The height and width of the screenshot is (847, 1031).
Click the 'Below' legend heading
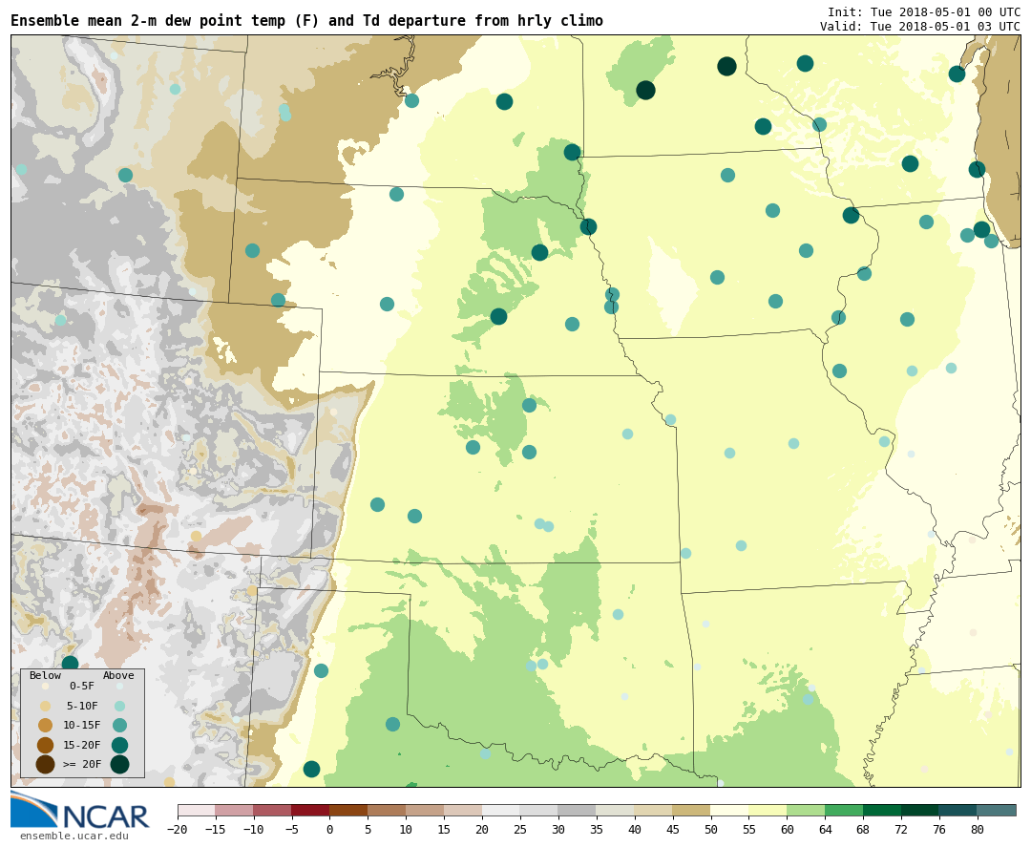45,675
